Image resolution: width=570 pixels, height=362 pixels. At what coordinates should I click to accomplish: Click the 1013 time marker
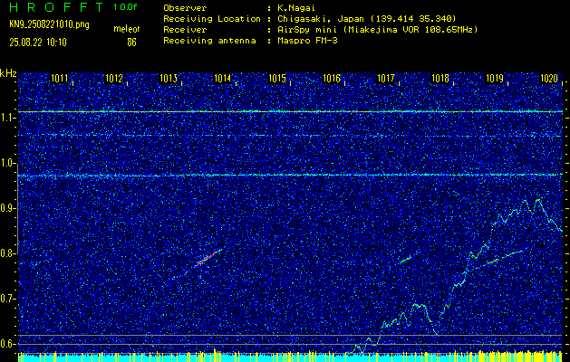click(169, 79)
